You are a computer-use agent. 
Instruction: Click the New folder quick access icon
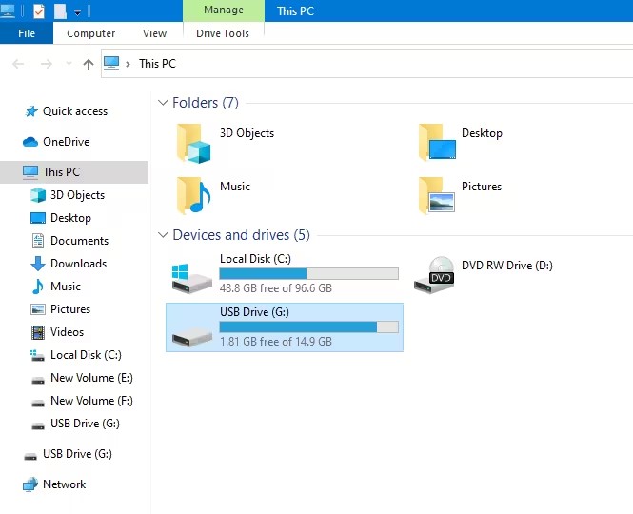60,10
